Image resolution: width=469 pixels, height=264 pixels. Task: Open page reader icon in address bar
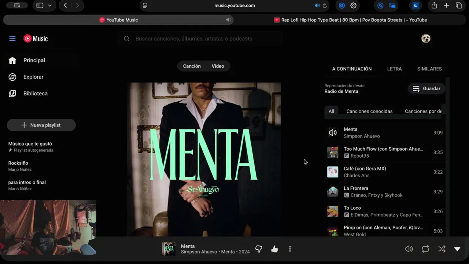[x=145, y=5]
